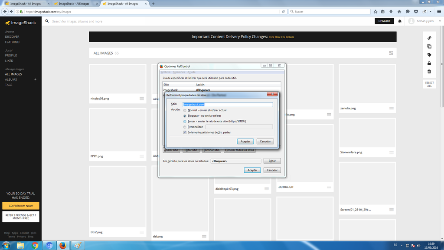Open the RefControl toolbar button dropdown arrow
Viewport: 444px width, 250px height.
pyautogui.click(x=431, y=12)
